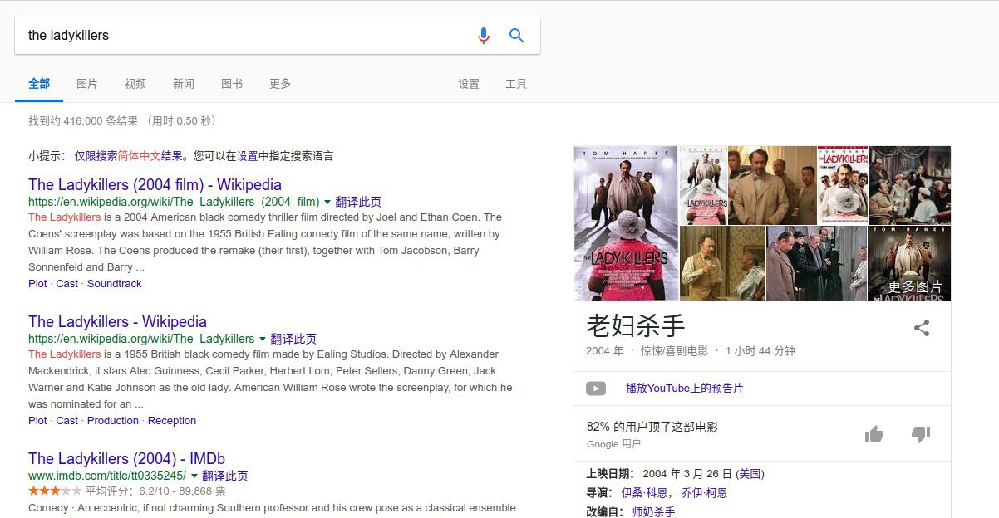
Task: Expand dropdown arrow beside 2004 film Wikipedia URL
Action: click(x=327, y=201)
